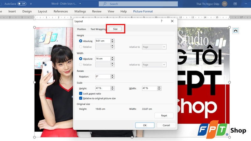Open the user account avatar TT
Viewport: 251px width, 141px height.
coord(224,4)
